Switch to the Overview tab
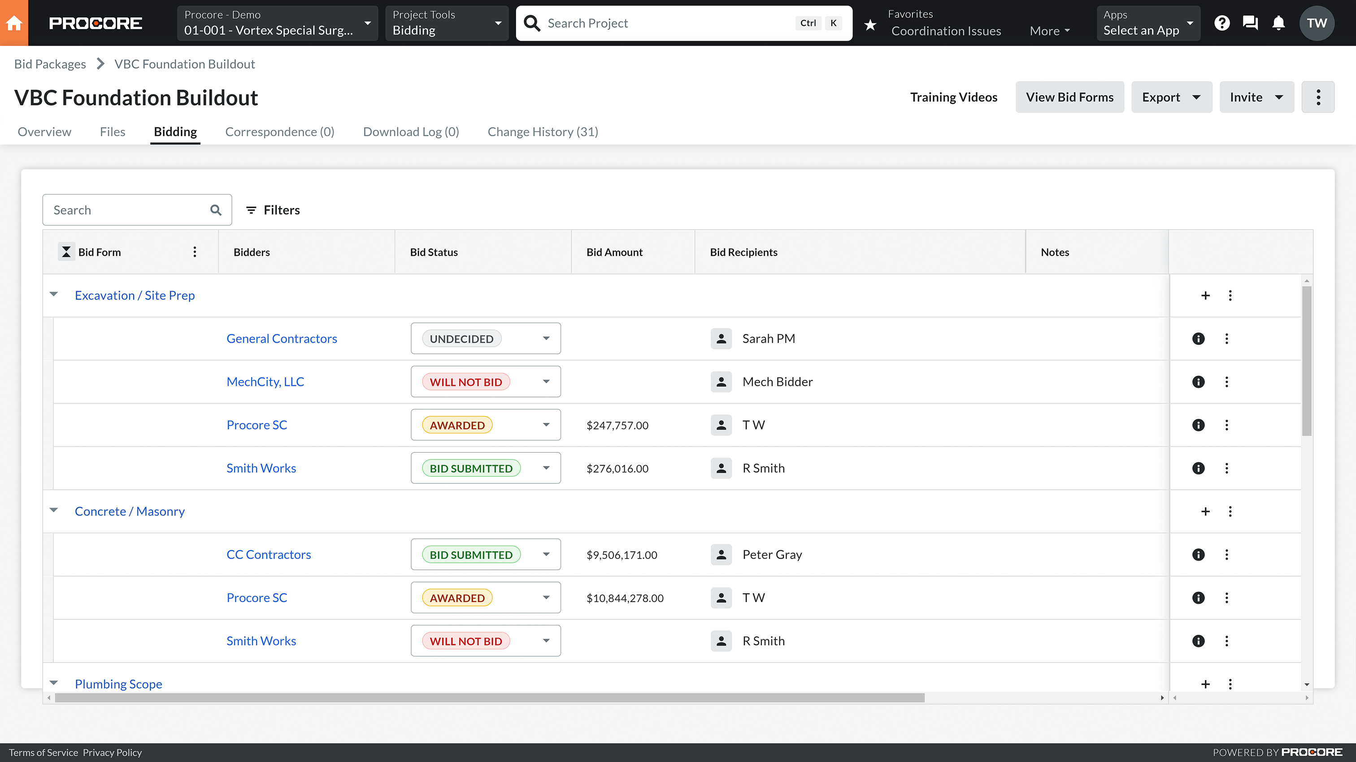 coord(43,132)
